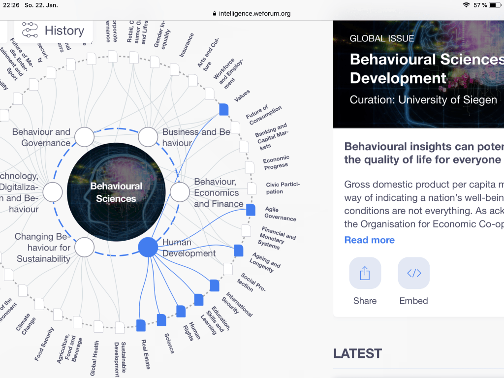Select the International Security document node

(215, 285)
